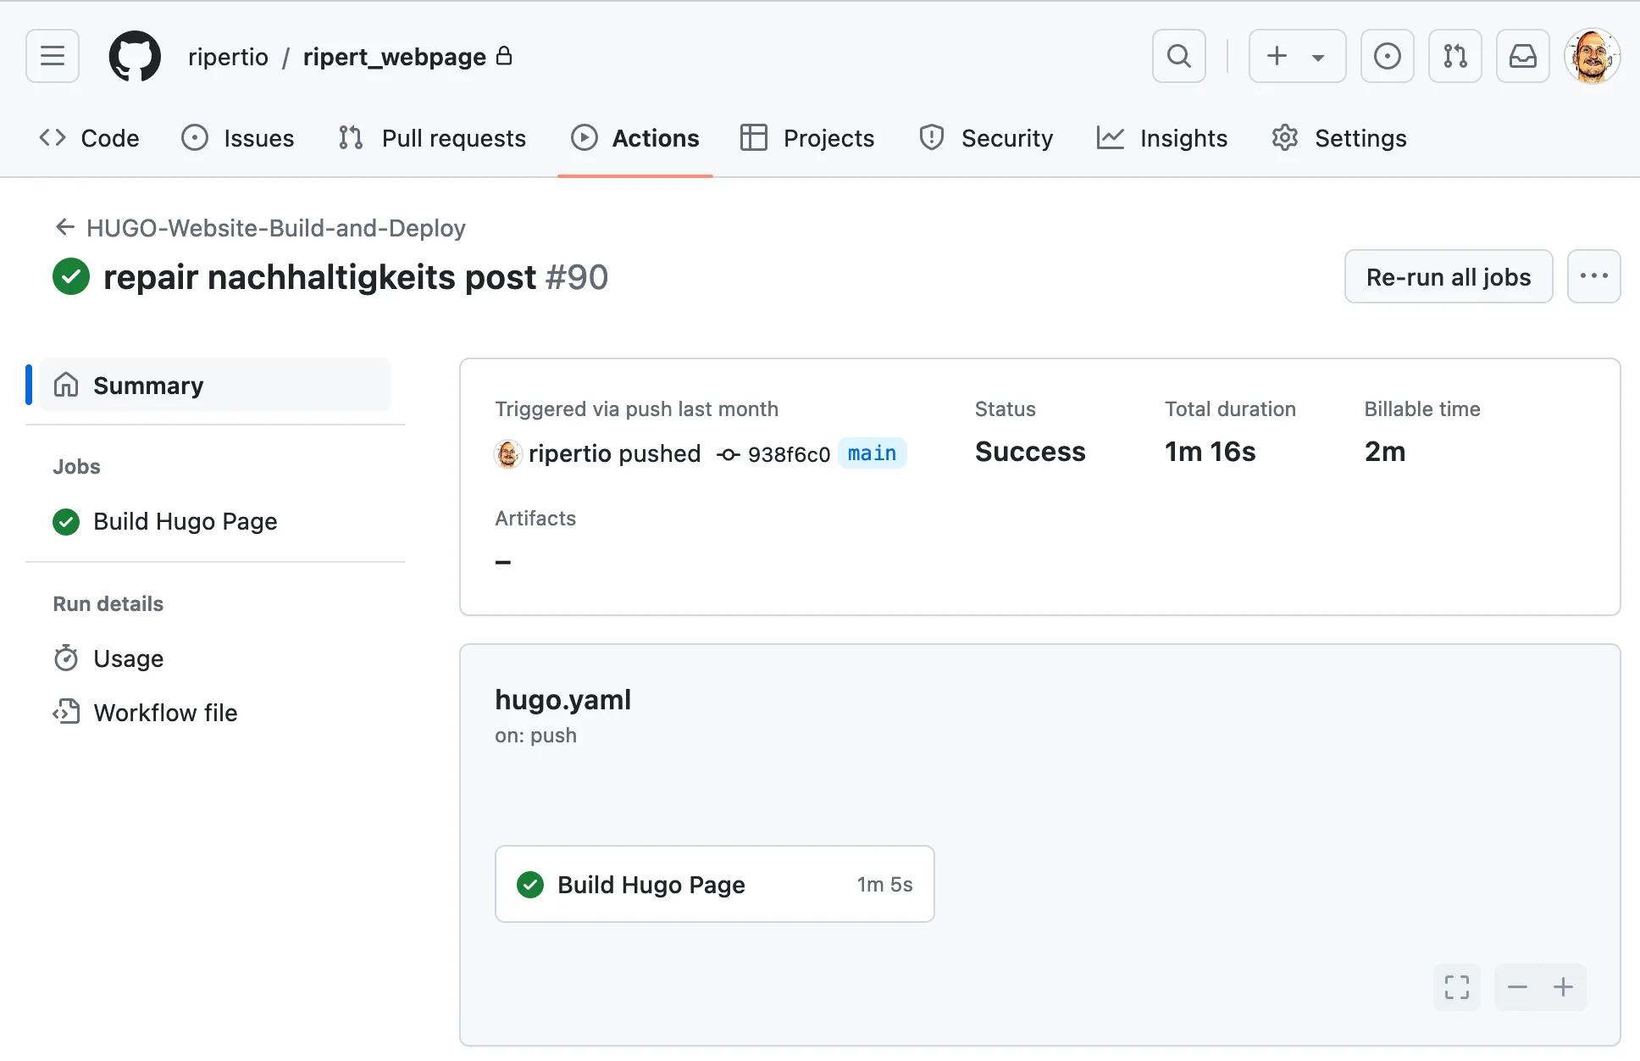Open the issues circle-dot icon in header
Viewport: 1640px width, 1061px height.
pos(1387,56)
